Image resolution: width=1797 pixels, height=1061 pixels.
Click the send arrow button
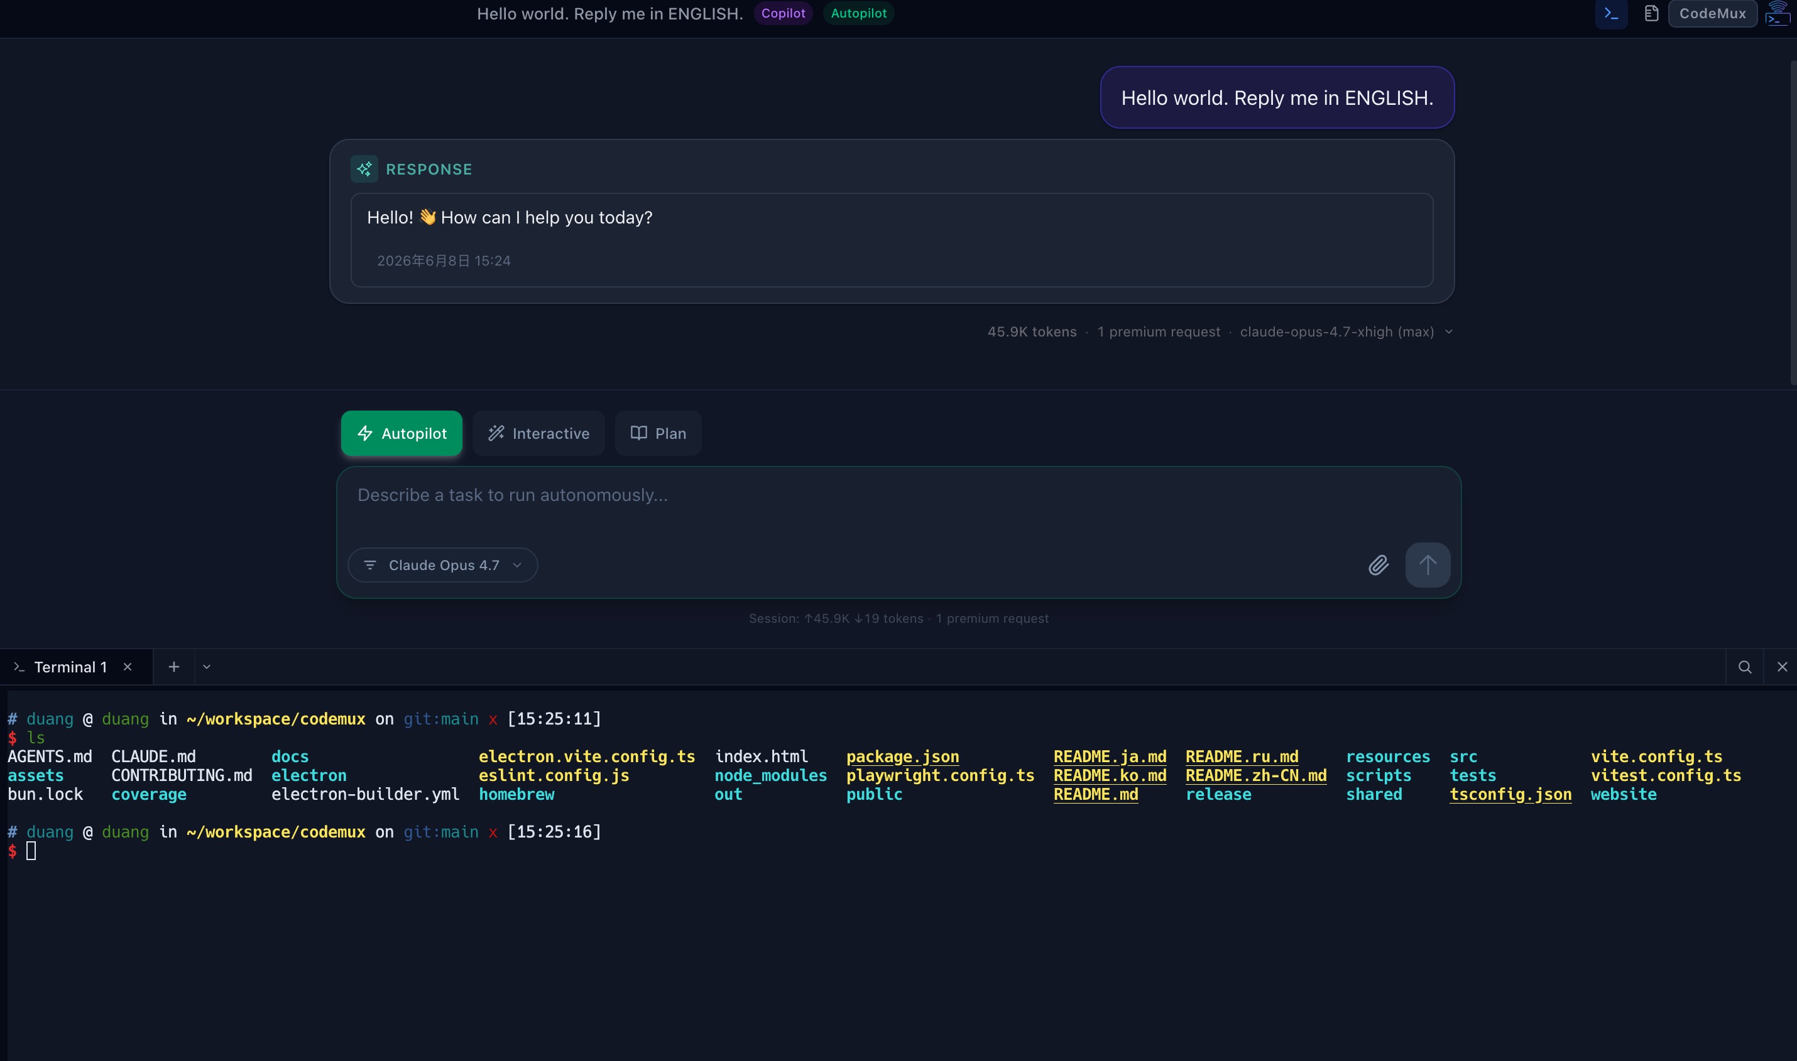(1428, 565)
